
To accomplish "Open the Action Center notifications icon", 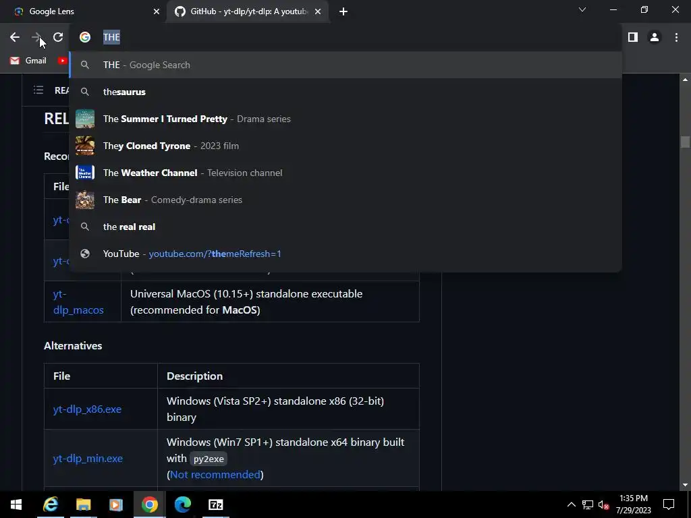I will coord(669,505).
